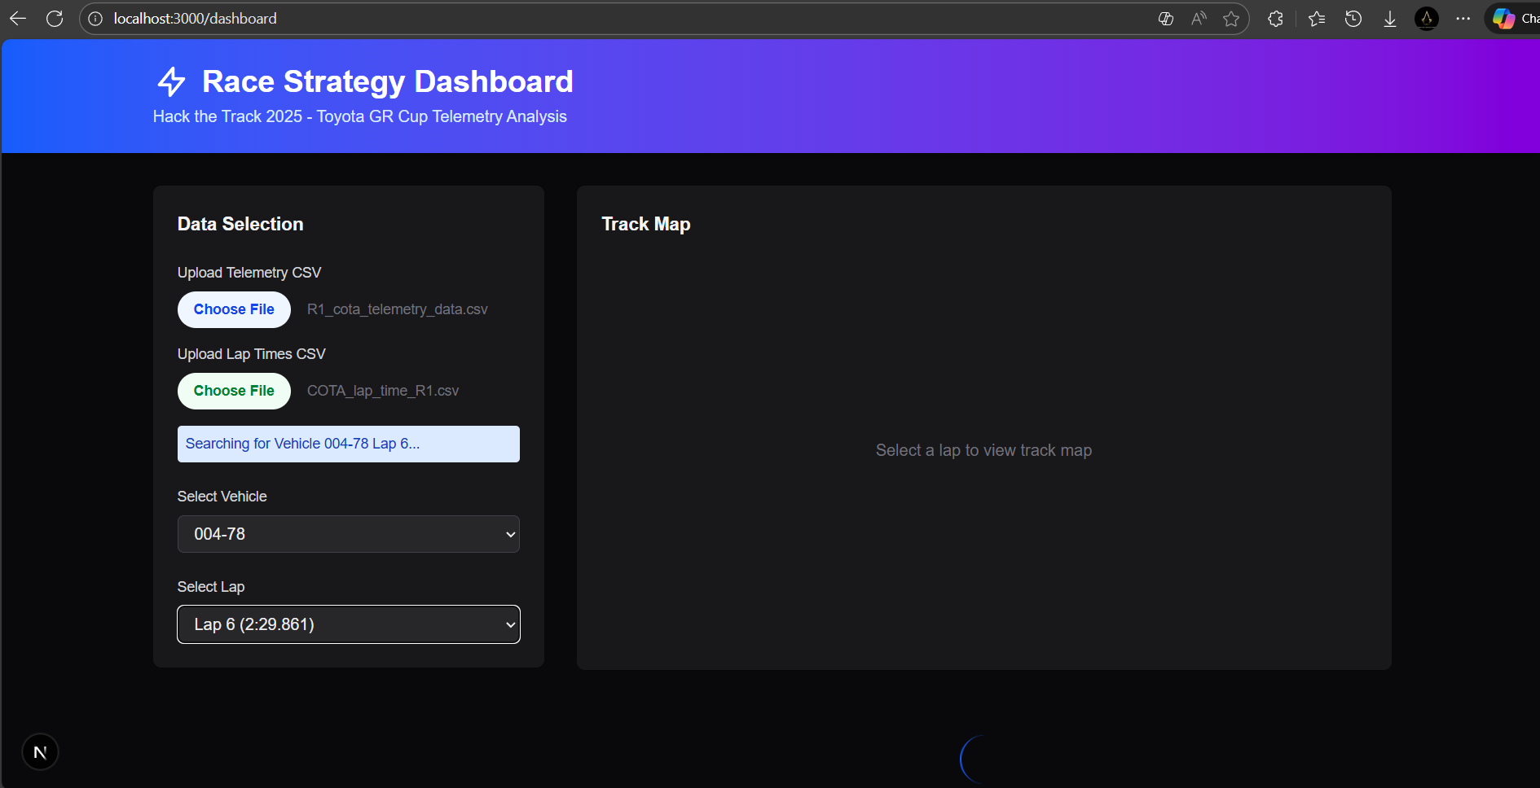Open the Select Lap dropdown
The height and width of the screenshot is (788, 1540).
[x=348, y=624]
